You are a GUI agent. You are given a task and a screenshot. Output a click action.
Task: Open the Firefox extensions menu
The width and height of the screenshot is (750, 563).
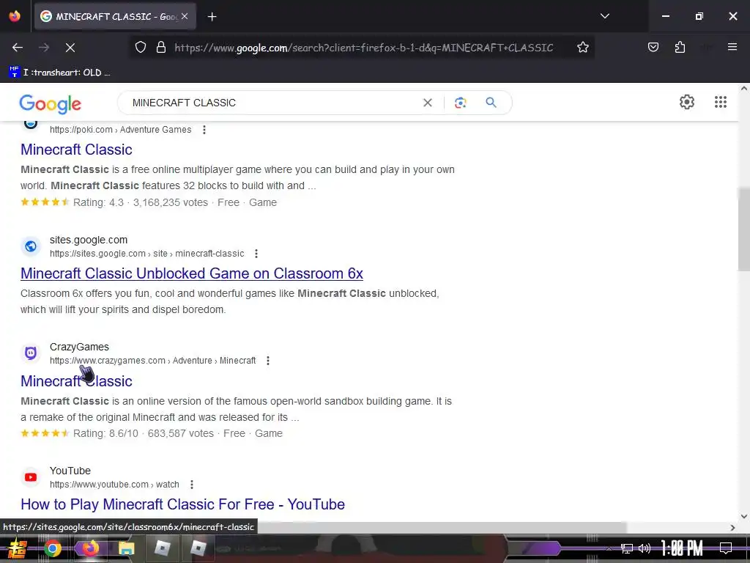(x=680, y=47)
